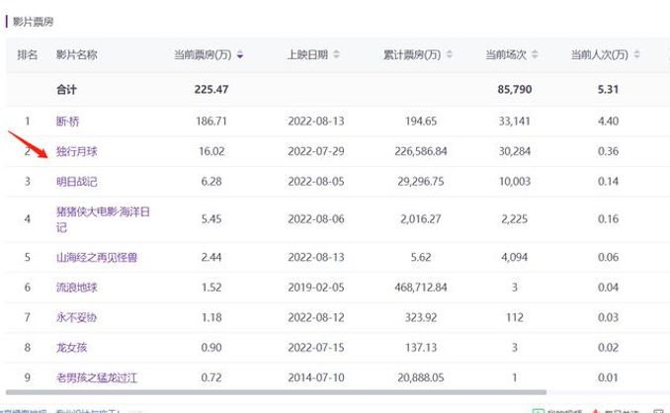Click the 影片名称 column header
Viewport: 670px width, 413px height.
(x=76, y=55)
